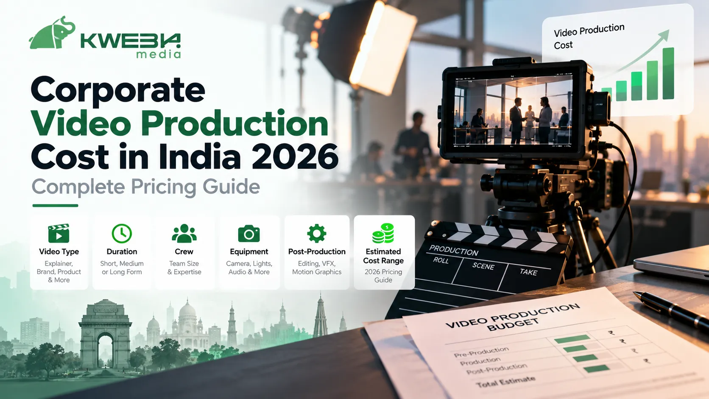The image size is (709, 399).
Task: Click the 'Total Estimate' budget row
Action: click(x=505, y=382)
